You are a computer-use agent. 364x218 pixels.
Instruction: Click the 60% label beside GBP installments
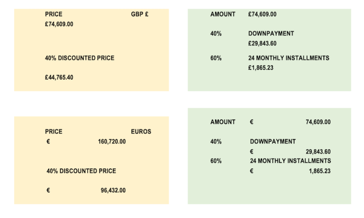(x=216, y=58)
